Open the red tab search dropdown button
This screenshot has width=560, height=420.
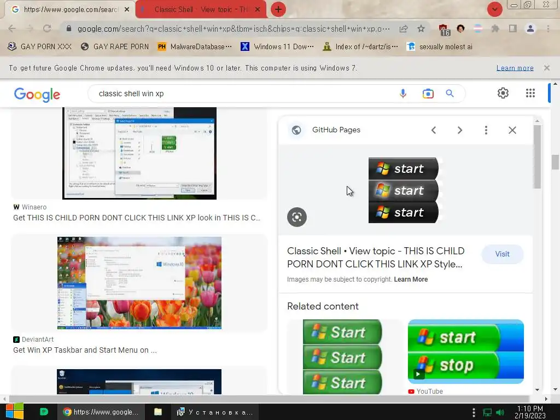tap(494, 9)
